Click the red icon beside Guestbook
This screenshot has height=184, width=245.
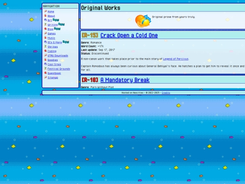coord(45,73)
